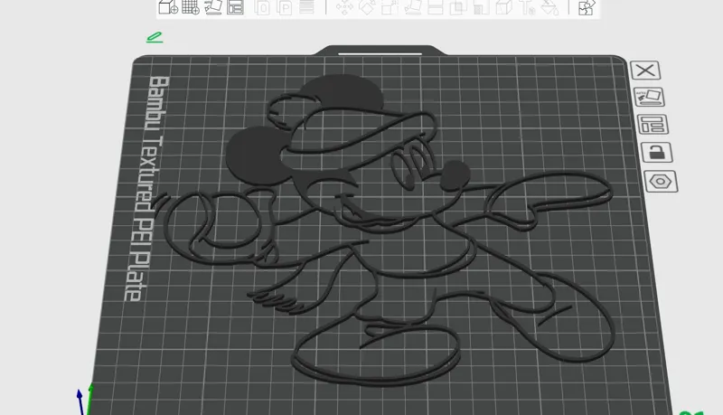Open the Mesh boolean tool

point(458,7)
